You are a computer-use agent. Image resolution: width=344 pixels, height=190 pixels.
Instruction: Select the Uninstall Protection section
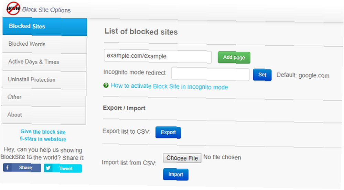click(x=44, y=80)
